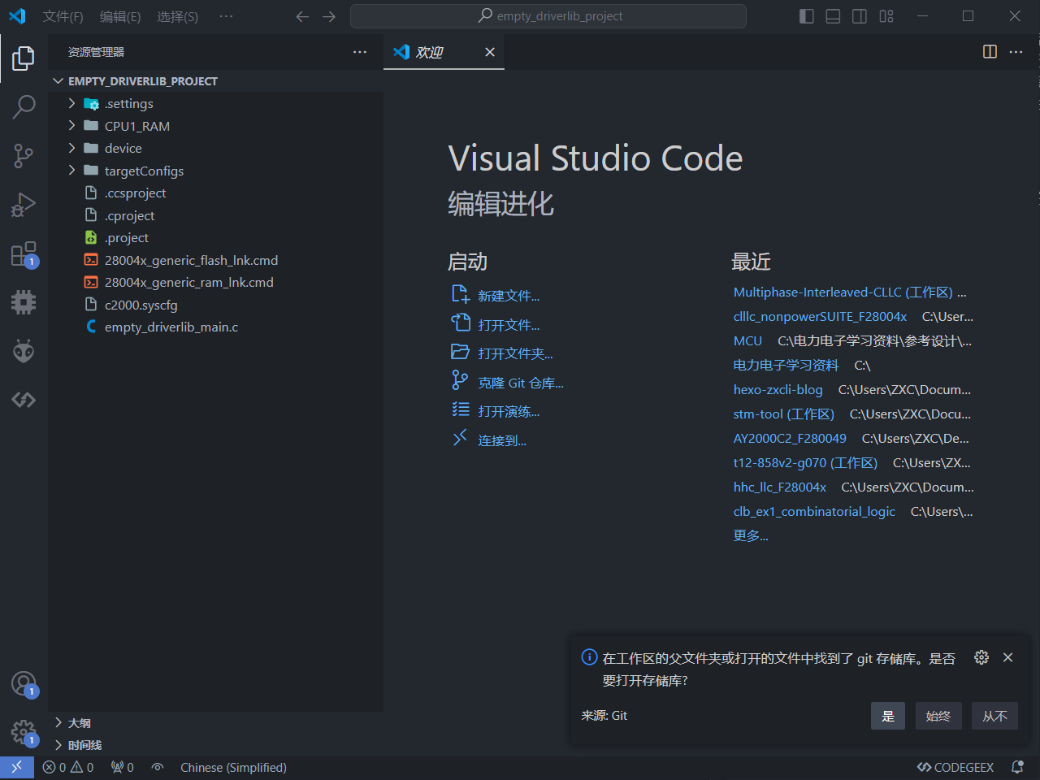
Task: Expand the 大纲 outline section
Action: (x=79, y=723)
